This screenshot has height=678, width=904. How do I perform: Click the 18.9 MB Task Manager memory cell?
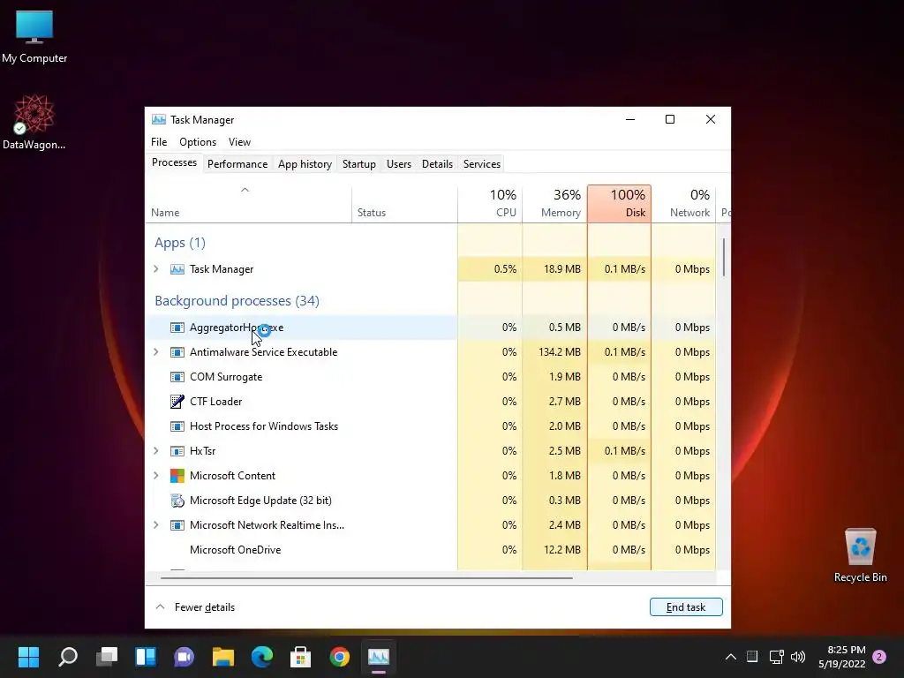(x=554, y=269)
